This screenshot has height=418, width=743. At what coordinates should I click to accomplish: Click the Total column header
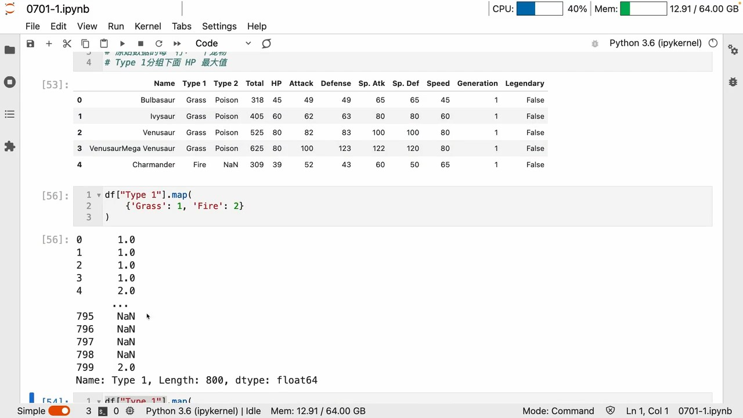(254, 84)
